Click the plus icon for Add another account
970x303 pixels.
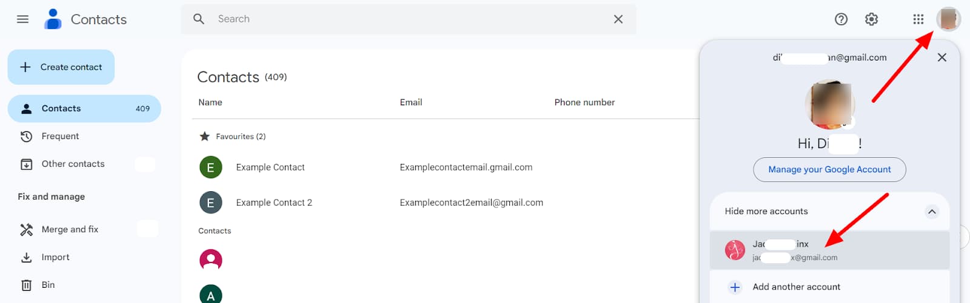pyautogui.click(x=735, y=287)
